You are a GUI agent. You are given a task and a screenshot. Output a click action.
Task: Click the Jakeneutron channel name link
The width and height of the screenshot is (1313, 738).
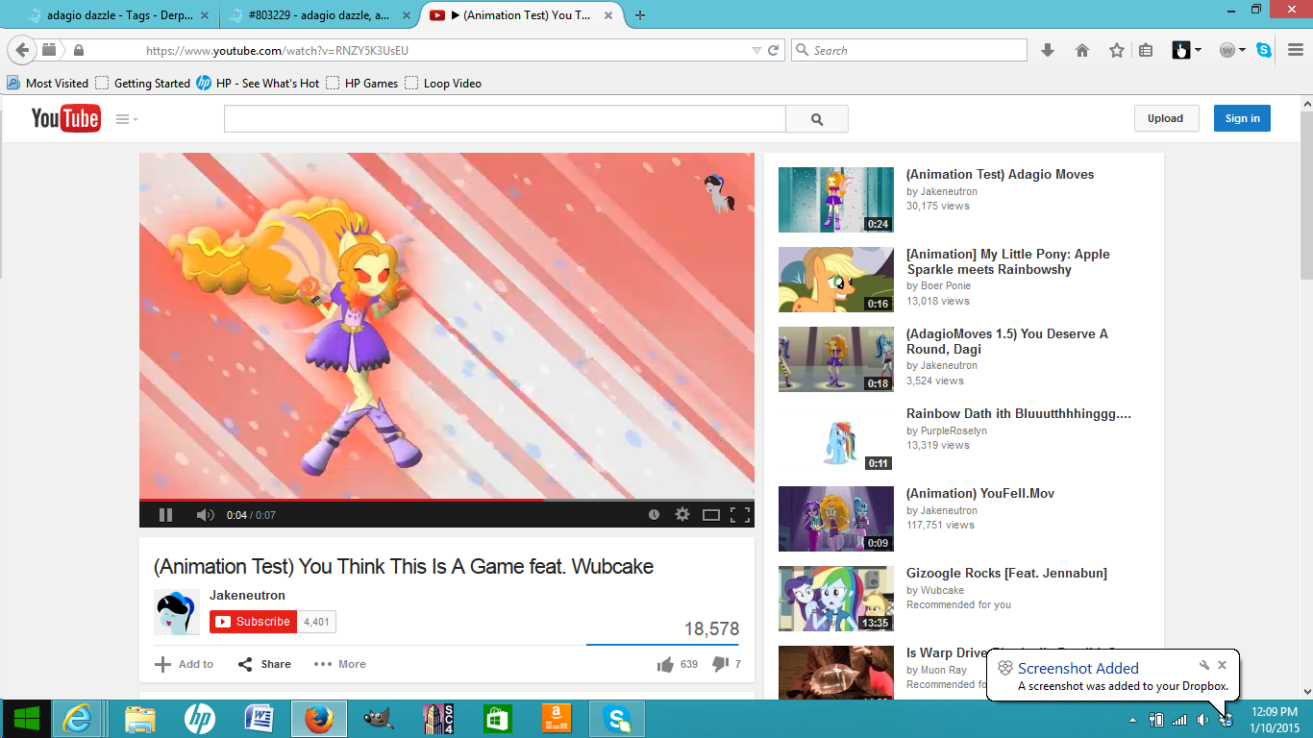click(x=247, y=596)
